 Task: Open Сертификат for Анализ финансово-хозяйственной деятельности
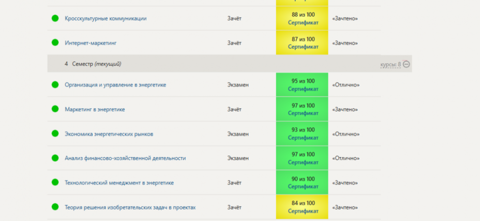303,162
